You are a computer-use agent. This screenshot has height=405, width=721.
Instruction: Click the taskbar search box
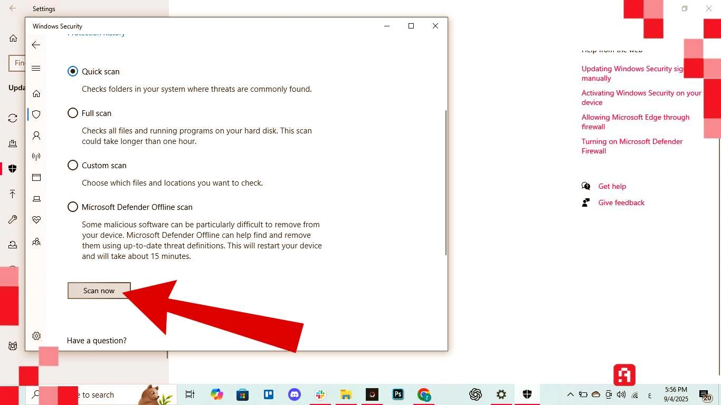pos(100,394)
